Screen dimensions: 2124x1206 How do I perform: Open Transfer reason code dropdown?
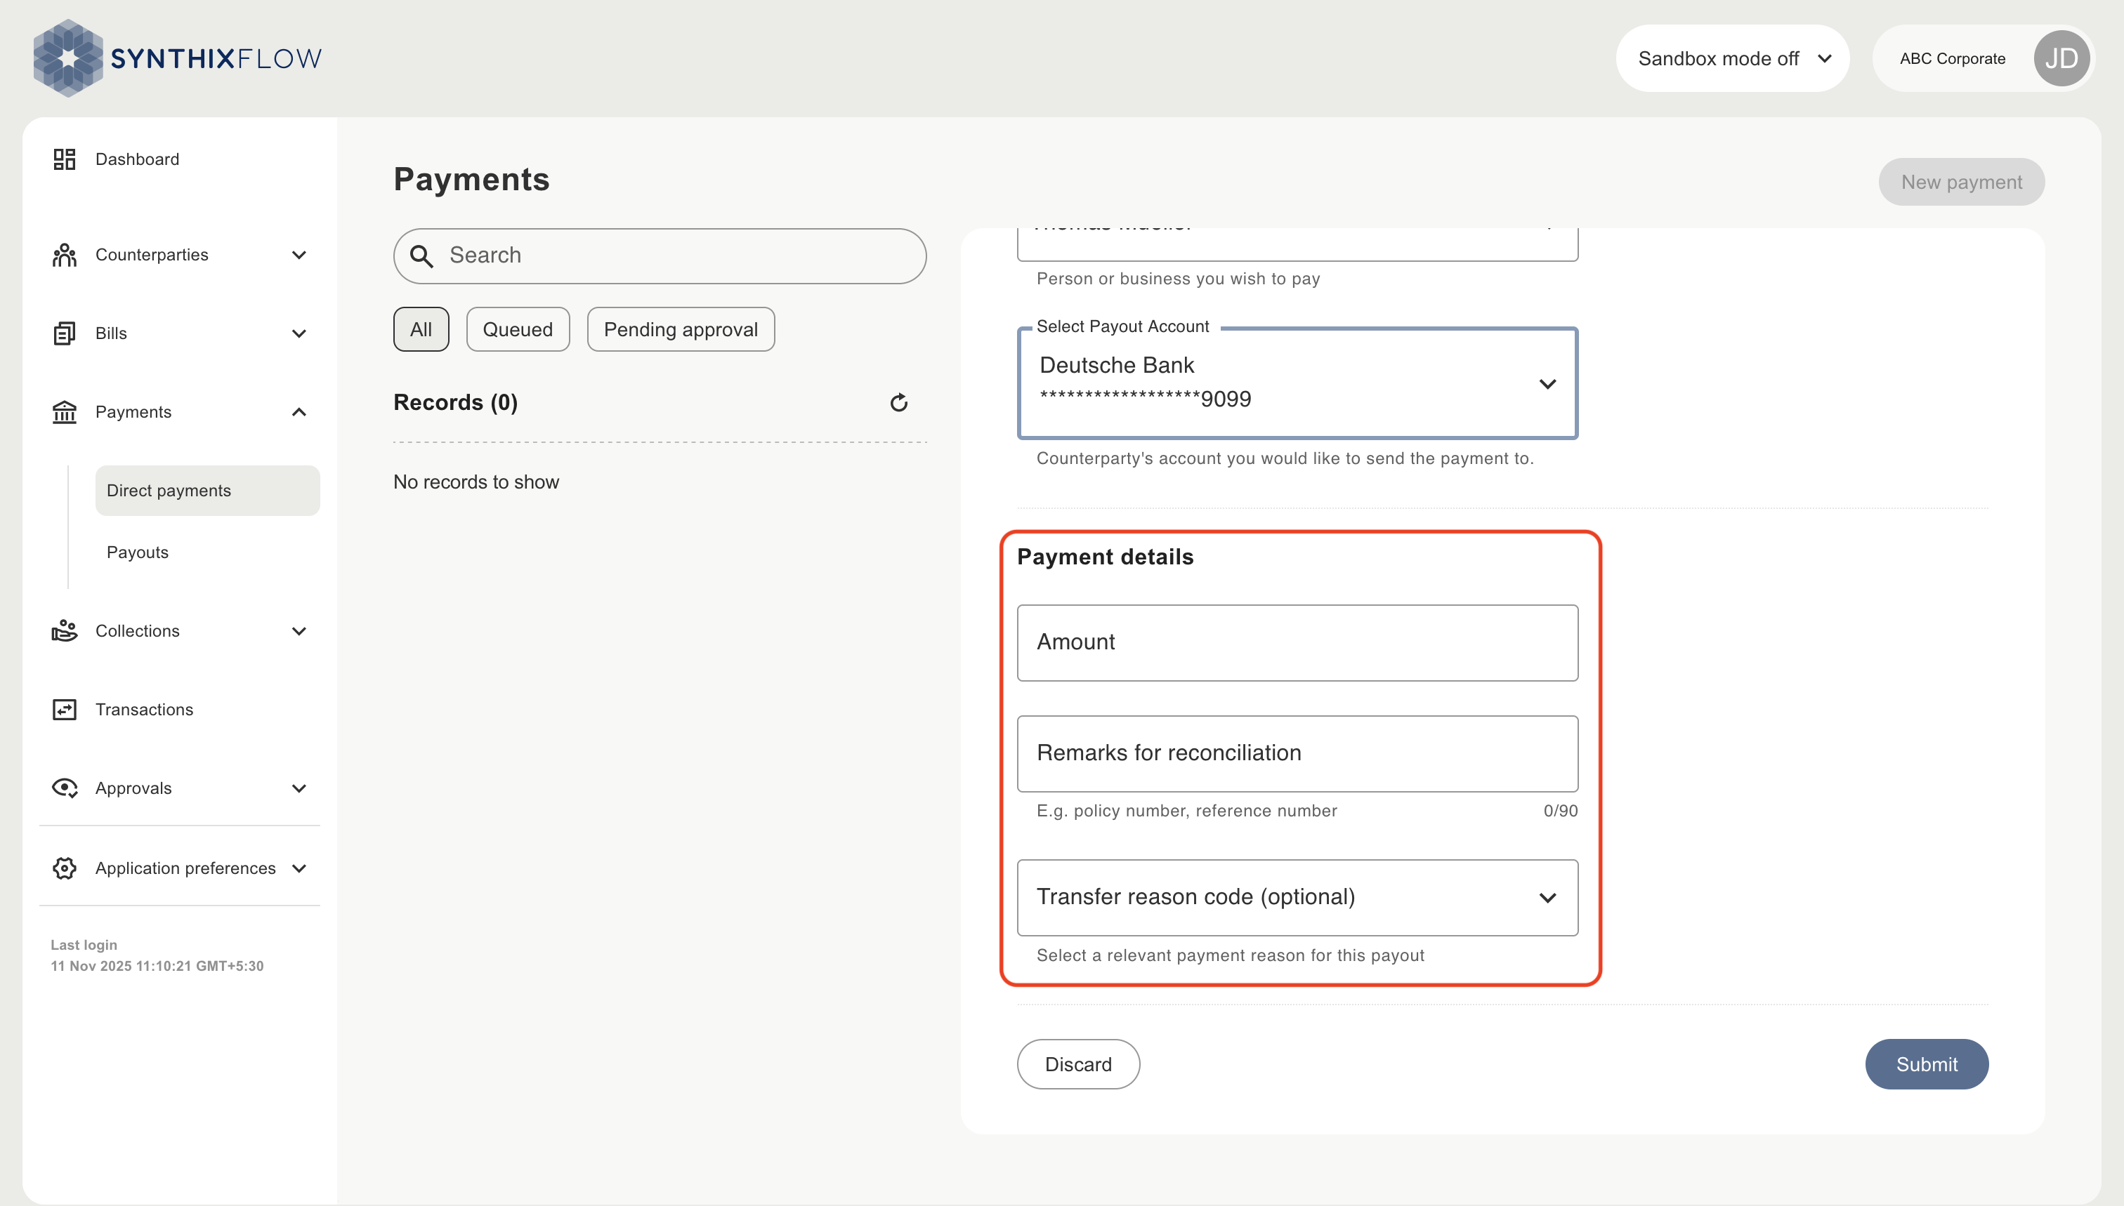tap(1297, 897)
